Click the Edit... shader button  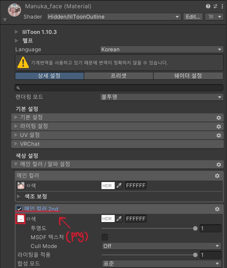click(x=193, y=17)
